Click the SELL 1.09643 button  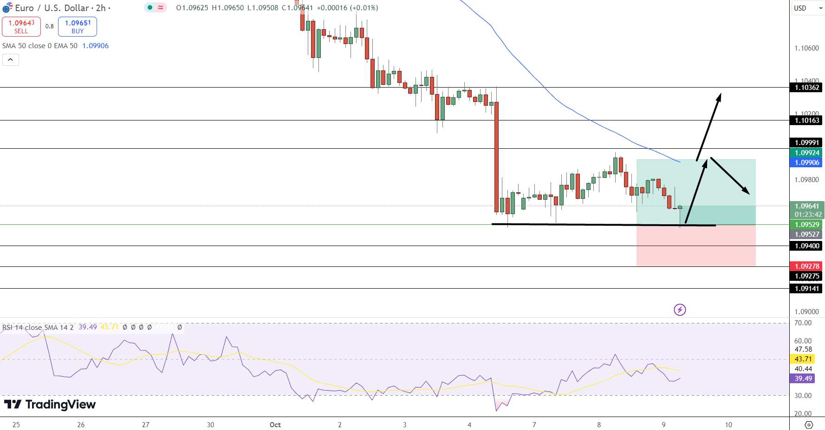point(21,26)
